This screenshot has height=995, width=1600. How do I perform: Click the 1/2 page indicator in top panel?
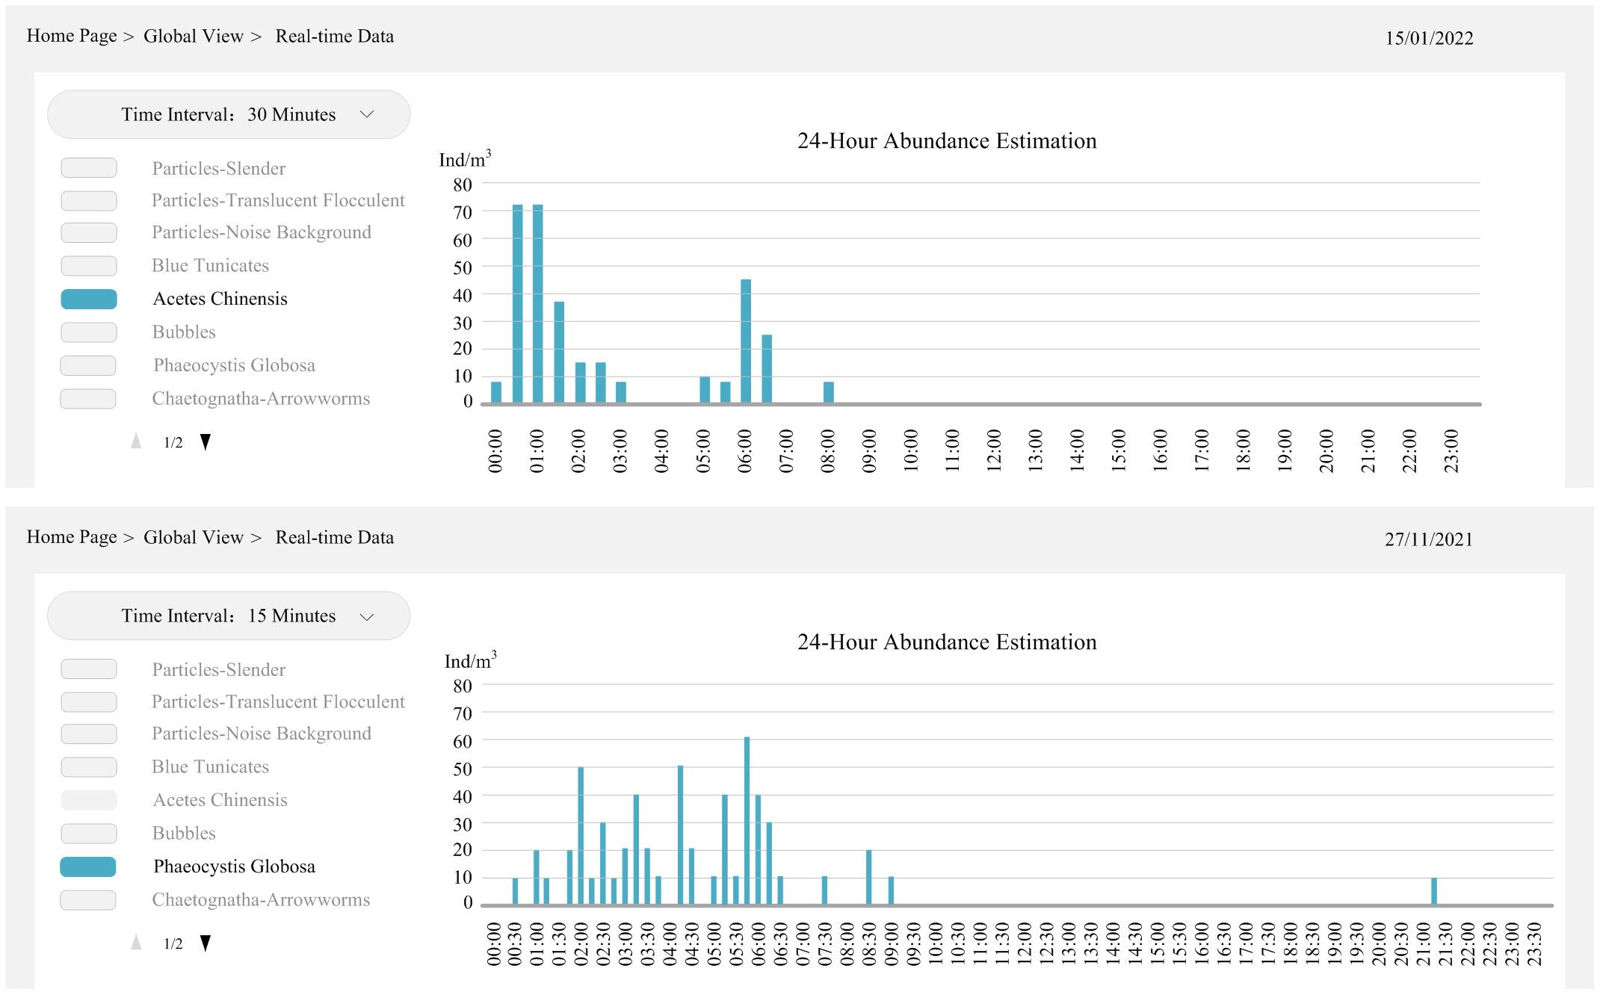pyautogui.click(x=173, y=442)
